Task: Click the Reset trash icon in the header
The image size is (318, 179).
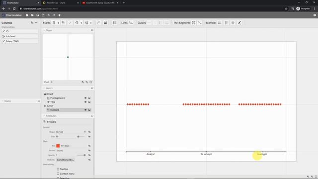Action: tap(60, 15)
